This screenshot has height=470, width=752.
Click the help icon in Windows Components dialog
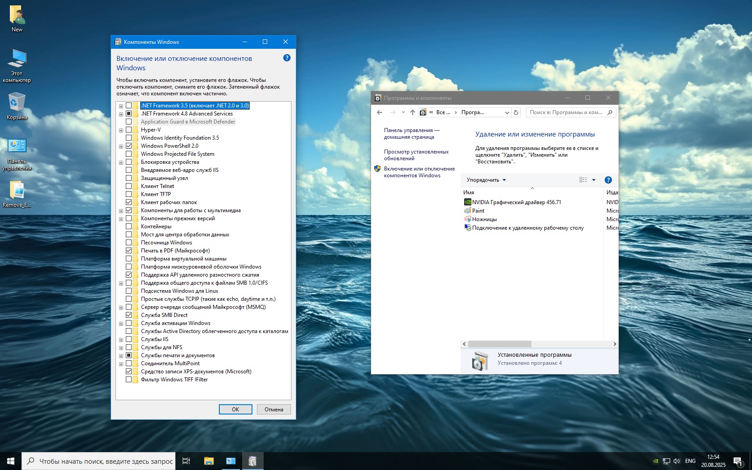click(287, 58)
